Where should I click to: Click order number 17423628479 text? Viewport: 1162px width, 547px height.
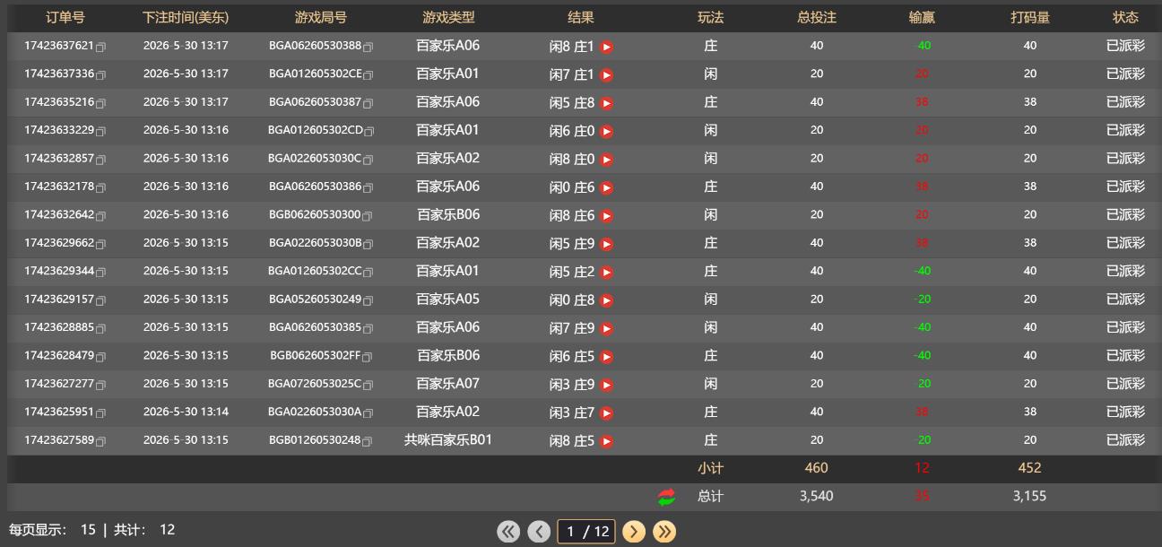[x=59, y=355]
